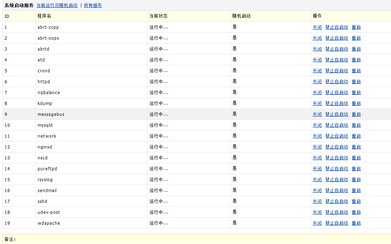Screen dimensions: 391x244
Task: Close the mysqld service
Action: [x=317, y=125]
